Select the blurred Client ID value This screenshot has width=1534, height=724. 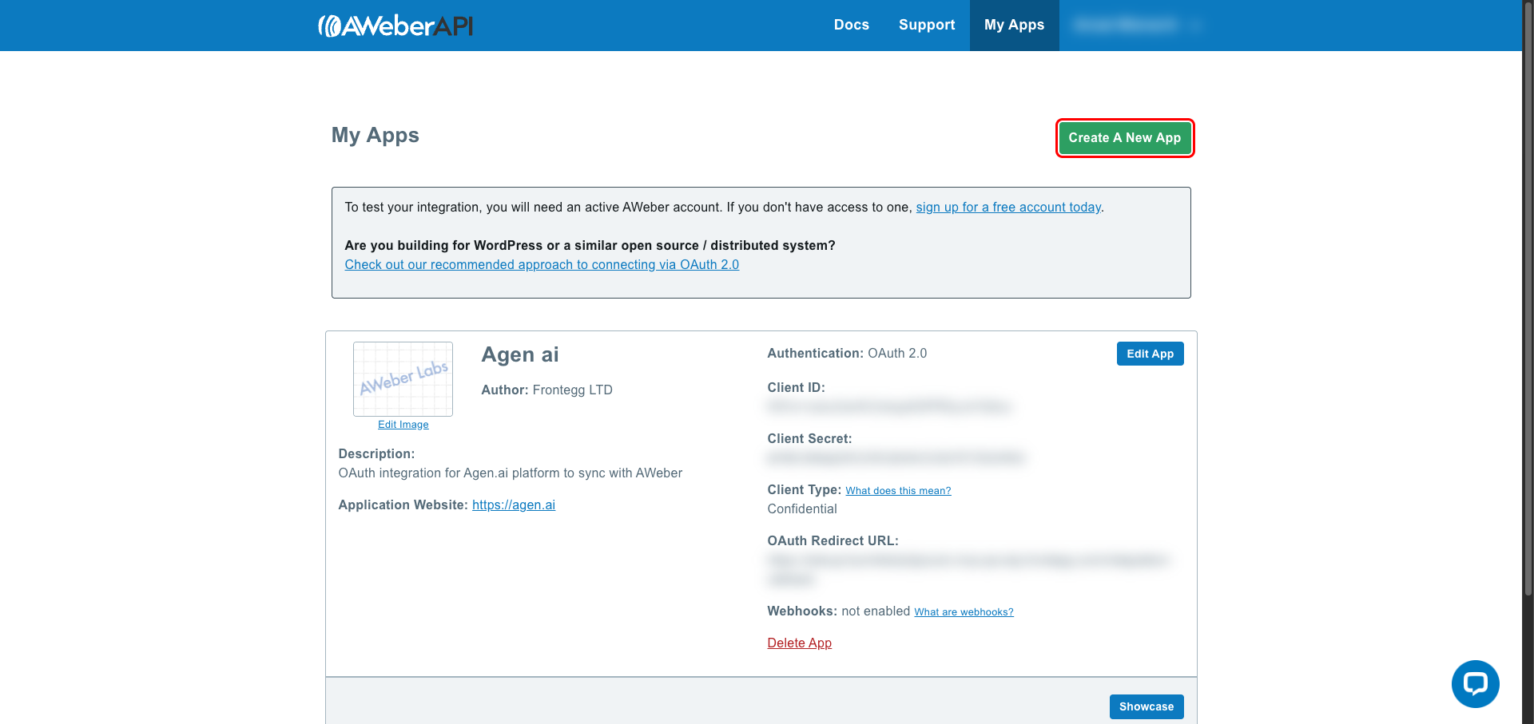click(x=889, y=406)
